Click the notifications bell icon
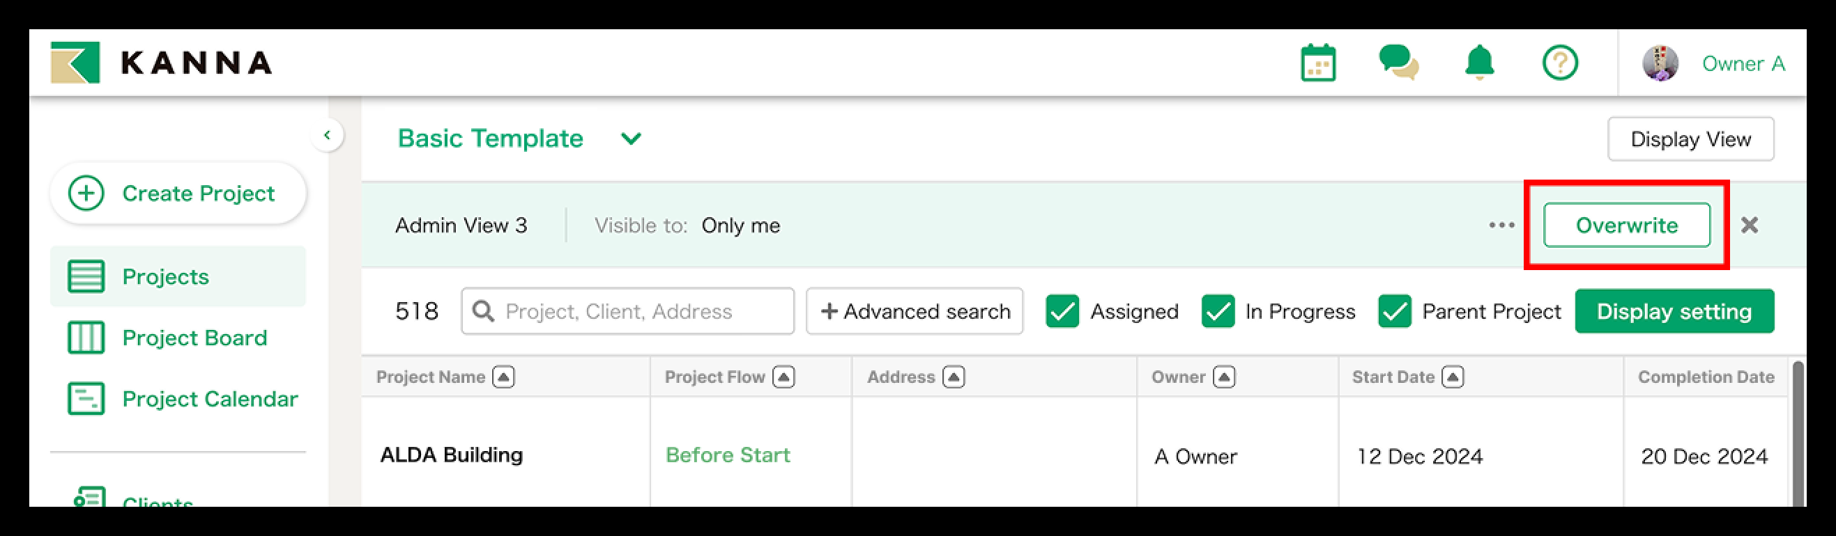Image resolution: width=1836 pixels, height=536 pixels. (1480, 63)
